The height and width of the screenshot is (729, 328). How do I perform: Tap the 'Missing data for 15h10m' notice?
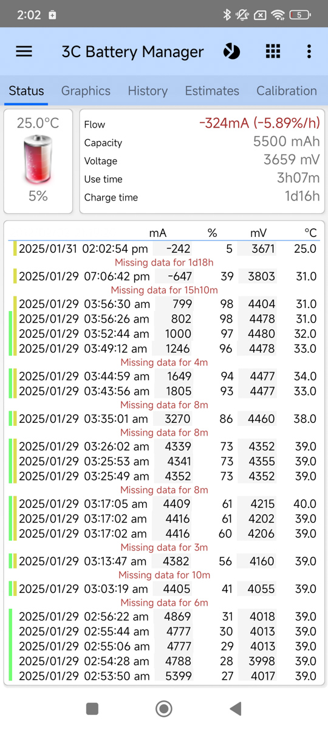164,290
